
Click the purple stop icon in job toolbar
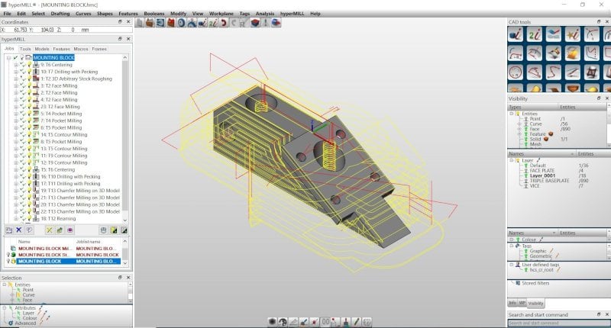[70, 230]
